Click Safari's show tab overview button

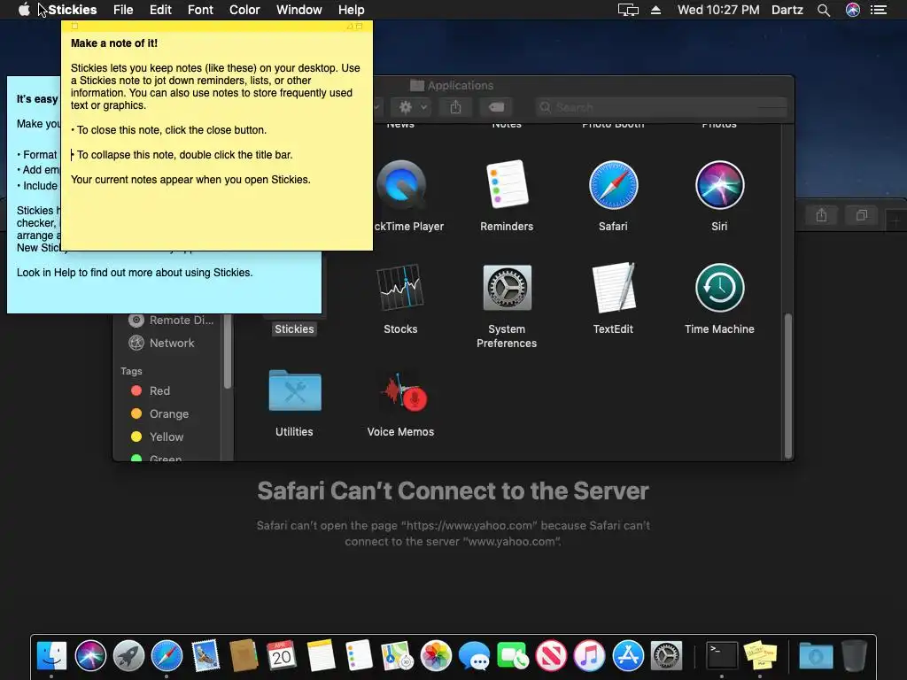pos(862,216)
